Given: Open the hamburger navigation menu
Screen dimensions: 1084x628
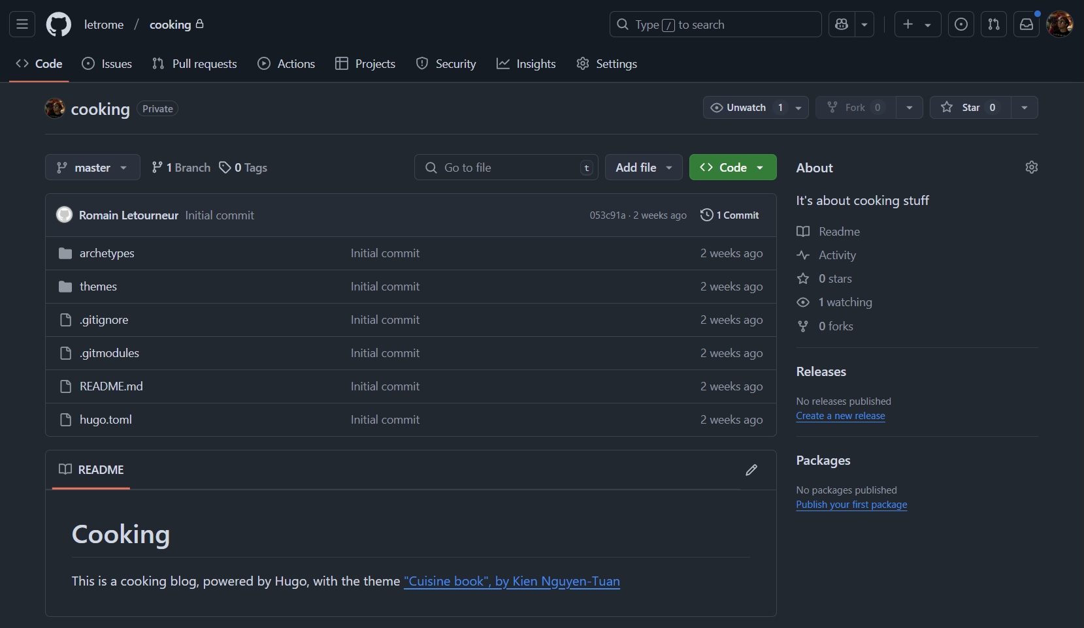Looking at the screenshot, I should [22, 24].
